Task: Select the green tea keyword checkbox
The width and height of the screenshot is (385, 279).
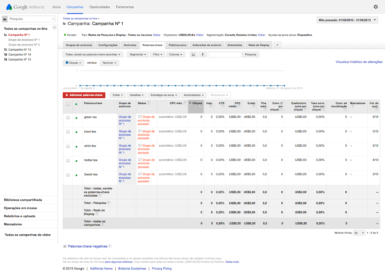Action: click(68, 117)
